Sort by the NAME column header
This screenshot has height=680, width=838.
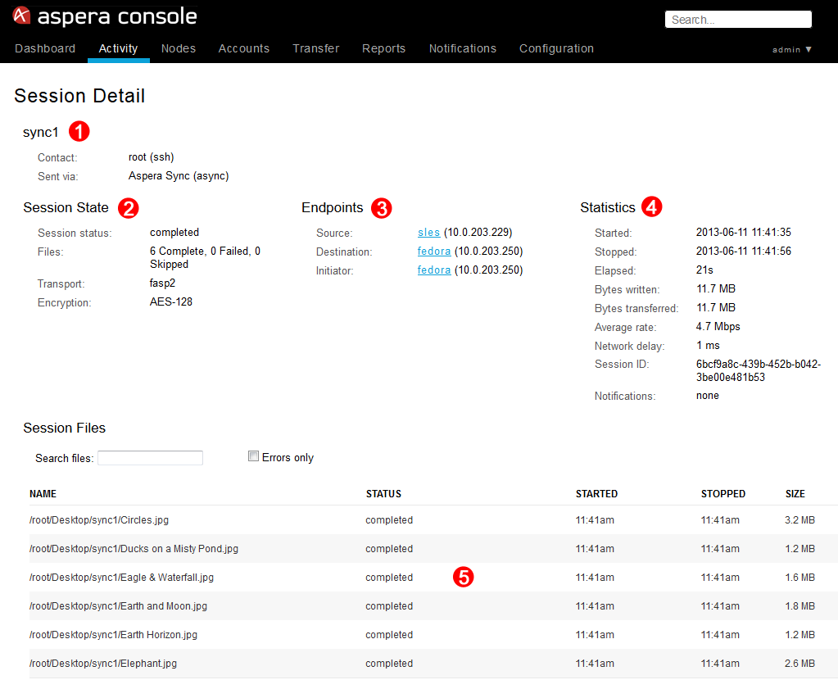point(43,494)
